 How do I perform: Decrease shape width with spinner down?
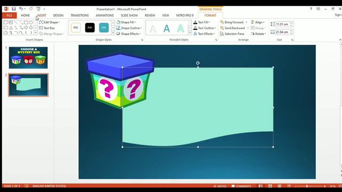tap(291, 33)
